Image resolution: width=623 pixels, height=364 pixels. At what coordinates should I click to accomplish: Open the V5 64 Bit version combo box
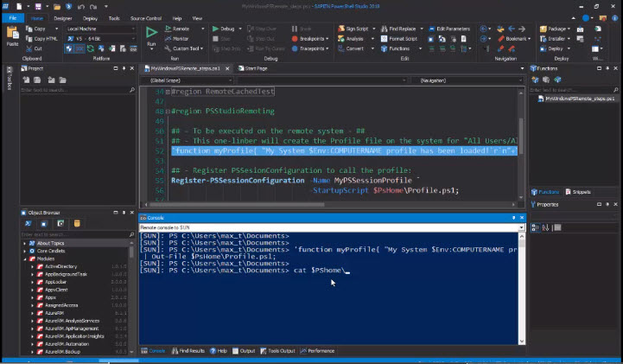click(100, 39)
